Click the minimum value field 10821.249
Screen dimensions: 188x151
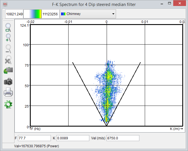(x=14, y=14)
